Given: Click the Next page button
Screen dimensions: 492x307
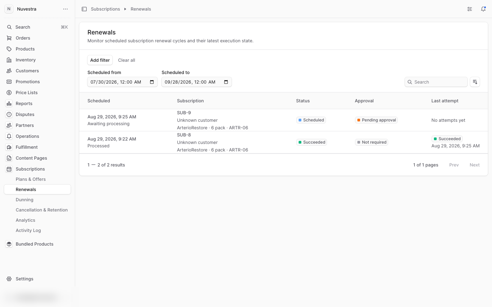Looking at the screenshot, I should point(475,165).
